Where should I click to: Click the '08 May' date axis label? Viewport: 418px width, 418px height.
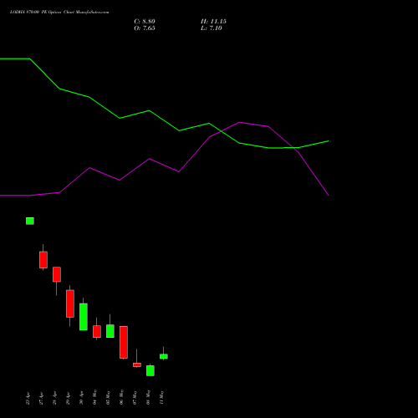point(148,397)
